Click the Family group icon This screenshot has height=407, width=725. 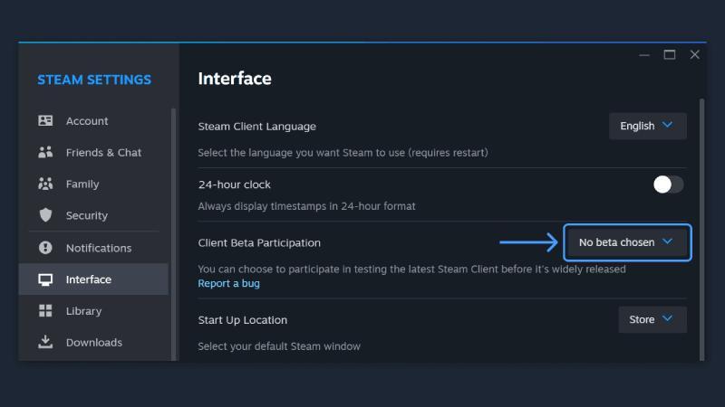tap(45, 184)
